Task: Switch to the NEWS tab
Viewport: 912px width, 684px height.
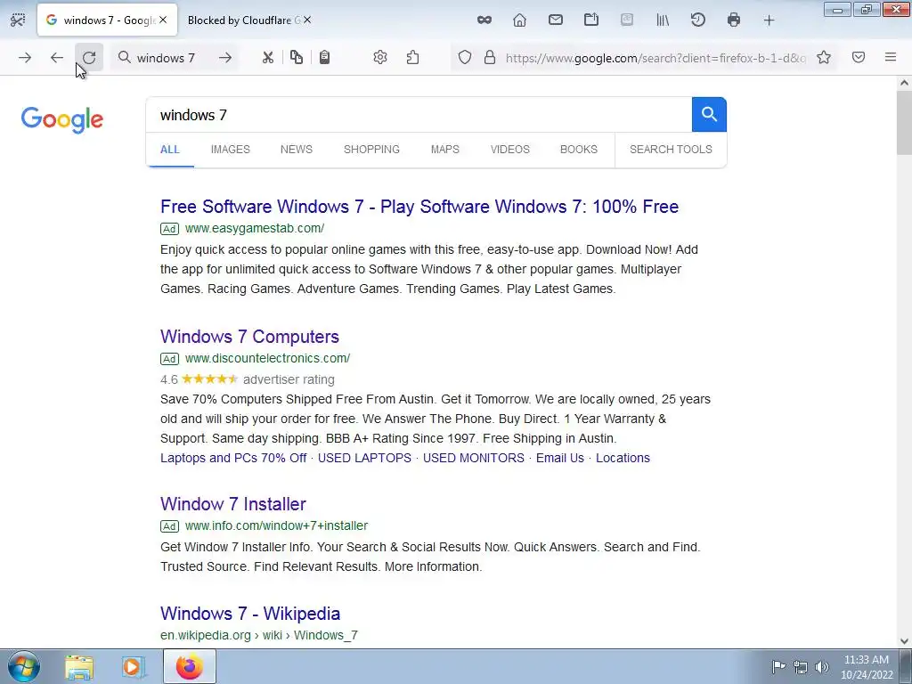Action: 297,150
